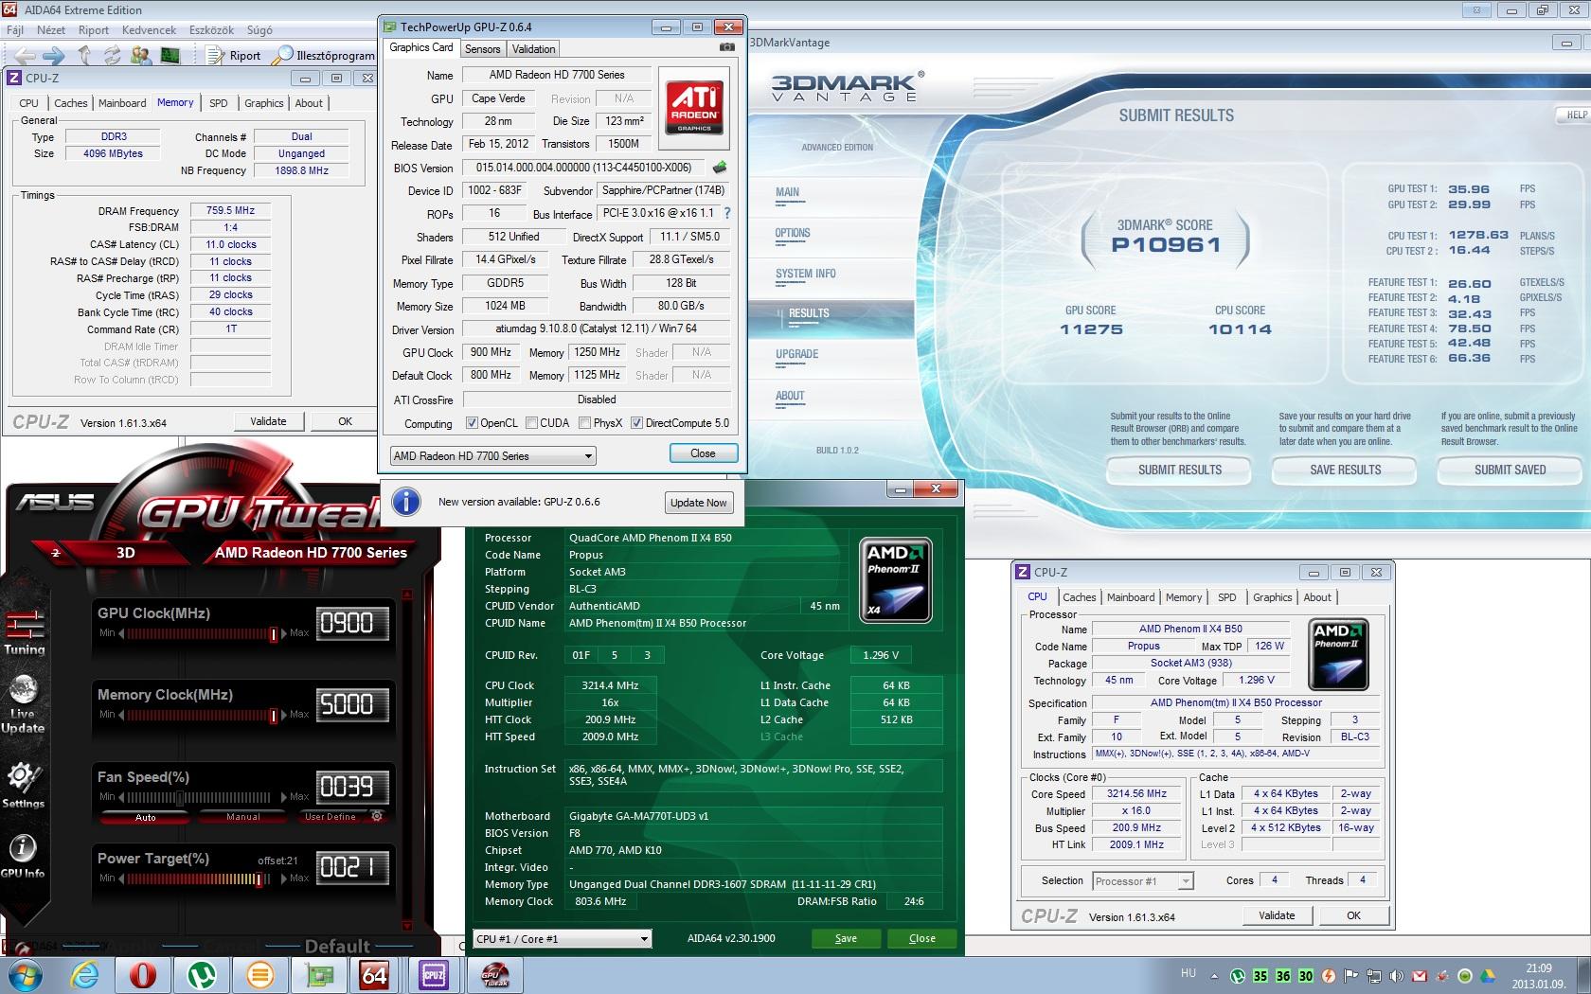The width and height of the screenshot is (1591, 994).
Task: Open the Fájl menu in AIDA64
Action: click(14, 30)
